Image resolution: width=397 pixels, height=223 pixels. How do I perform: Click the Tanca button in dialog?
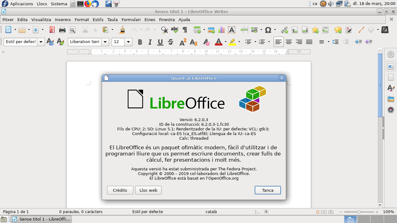(x=268, y=190)
